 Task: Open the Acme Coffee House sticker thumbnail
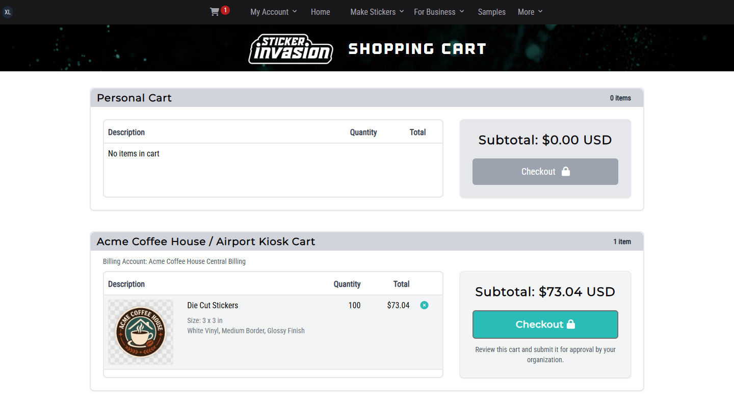[x=141, y=332]
